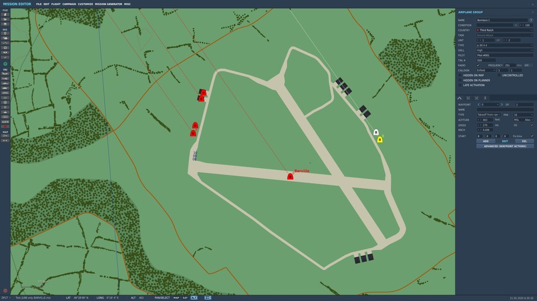Open the CUSTOMIZE menu

(85, 4)
